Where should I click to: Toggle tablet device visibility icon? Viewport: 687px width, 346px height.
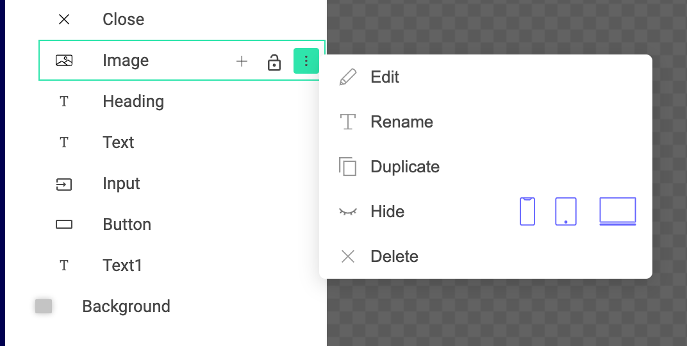tap(565, 211)
